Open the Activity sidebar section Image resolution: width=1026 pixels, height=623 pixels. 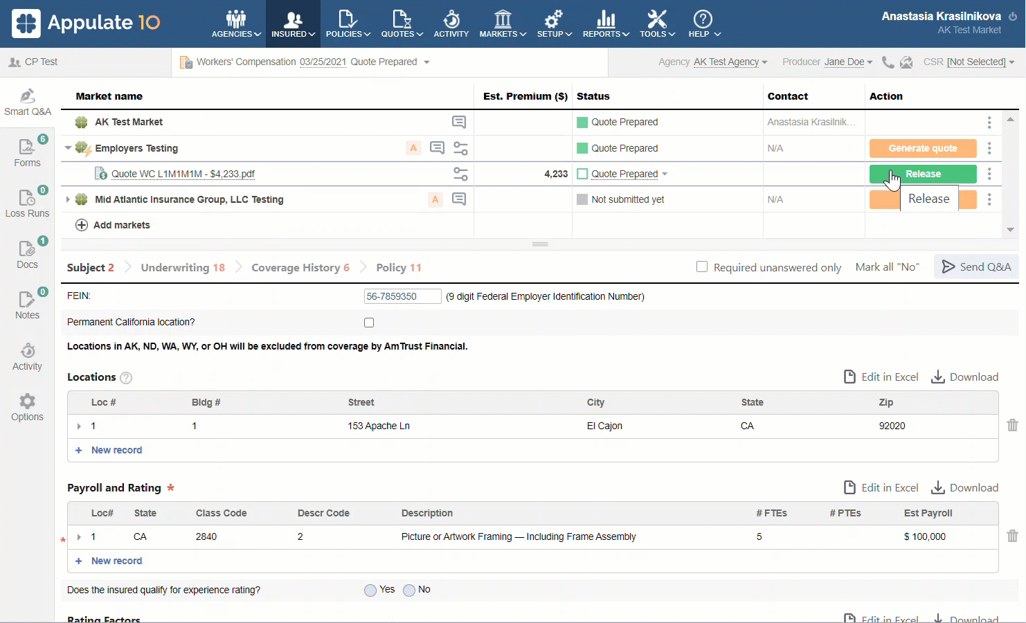27,356
